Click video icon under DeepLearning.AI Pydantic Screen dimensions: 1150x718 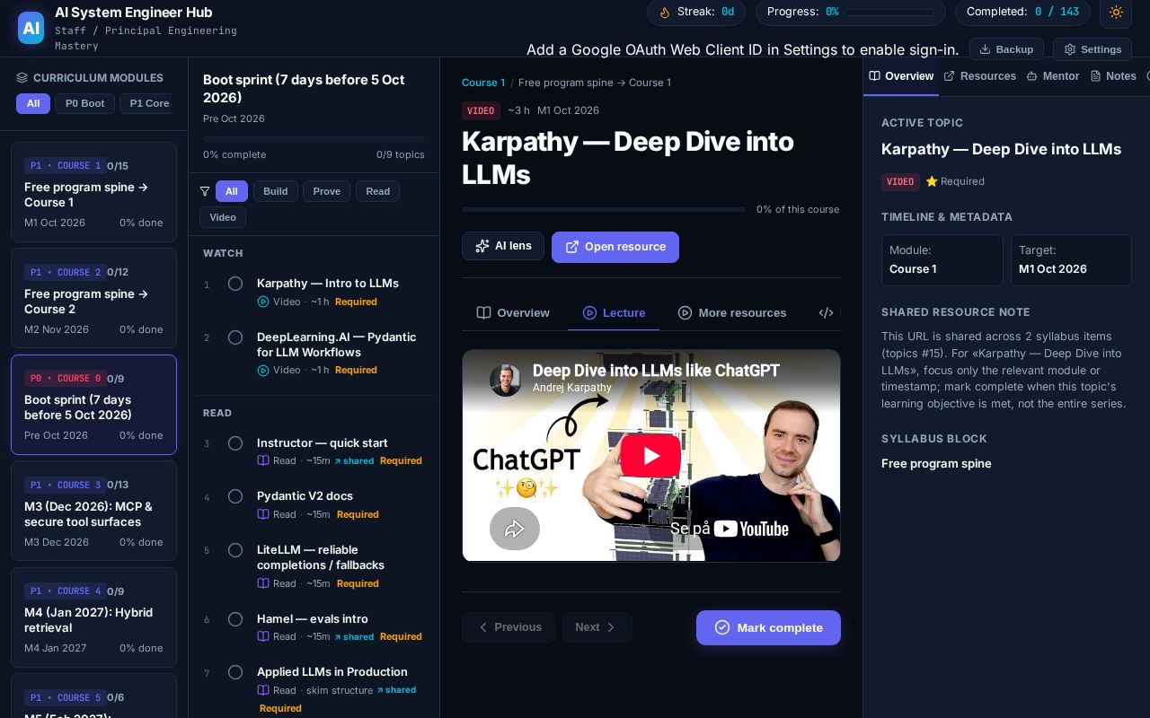[263, 370]
